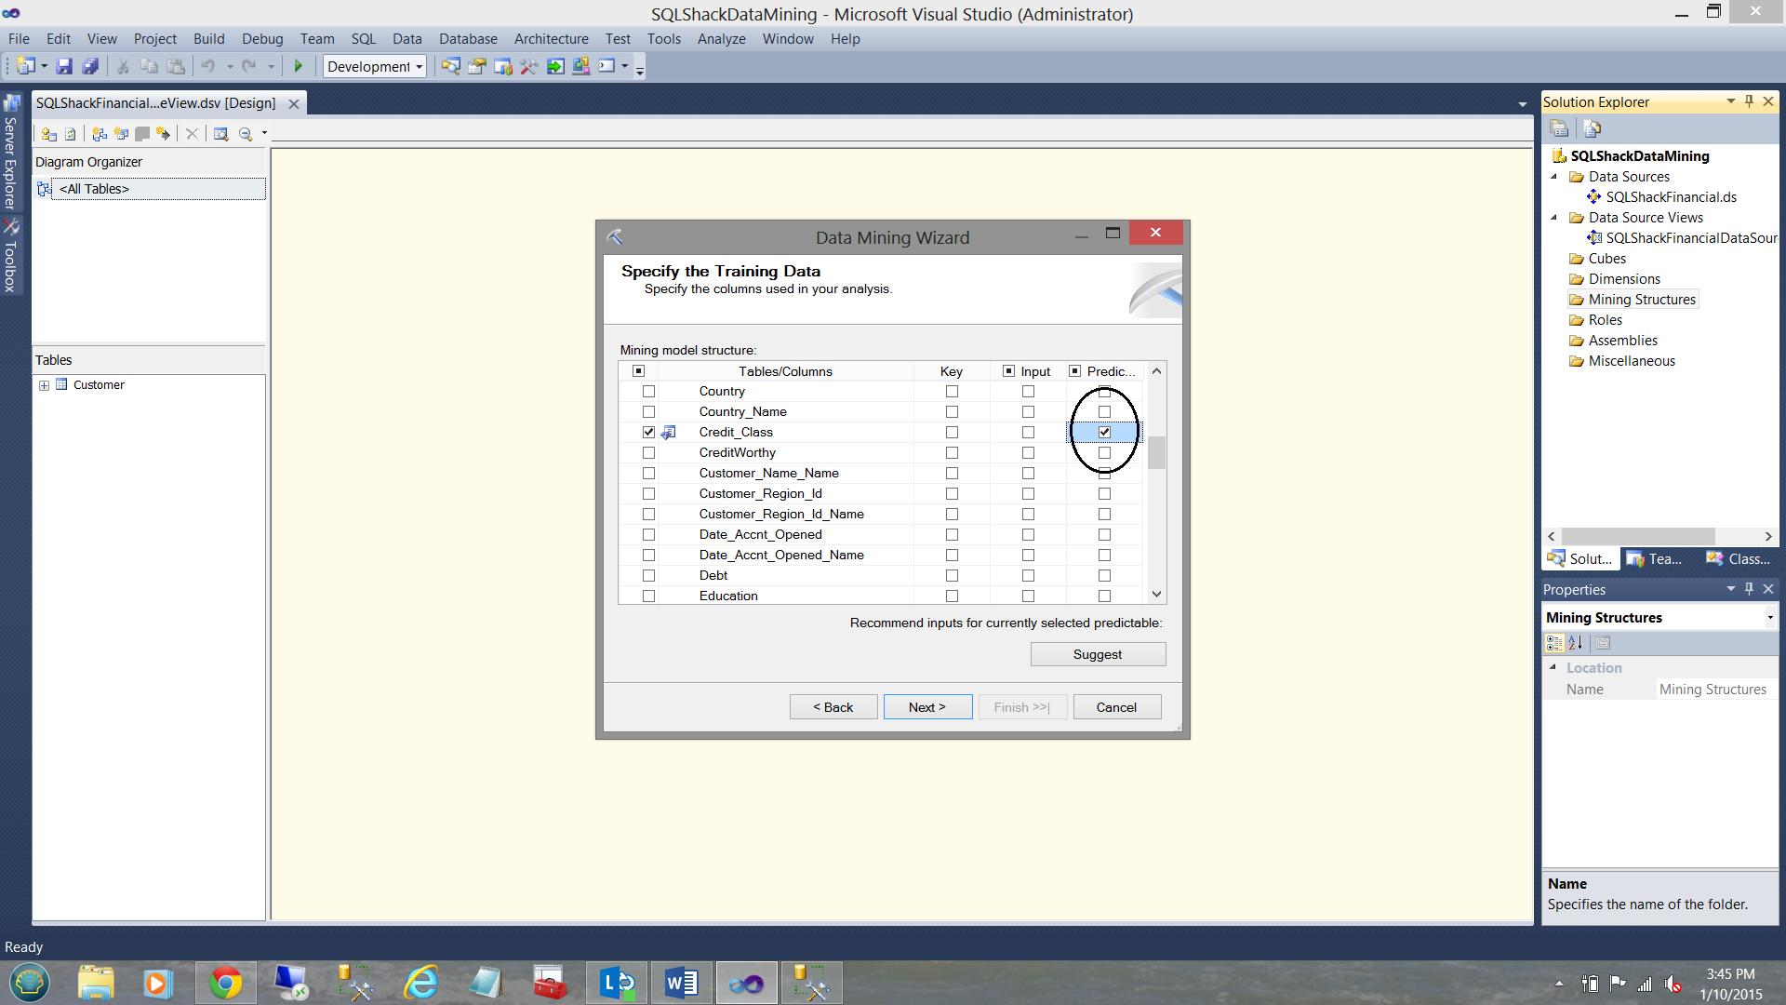Image resolution: width=1786 pixels, height=1005 pixels.
Task: Click the Find Table icon
Action: point(220,134)
